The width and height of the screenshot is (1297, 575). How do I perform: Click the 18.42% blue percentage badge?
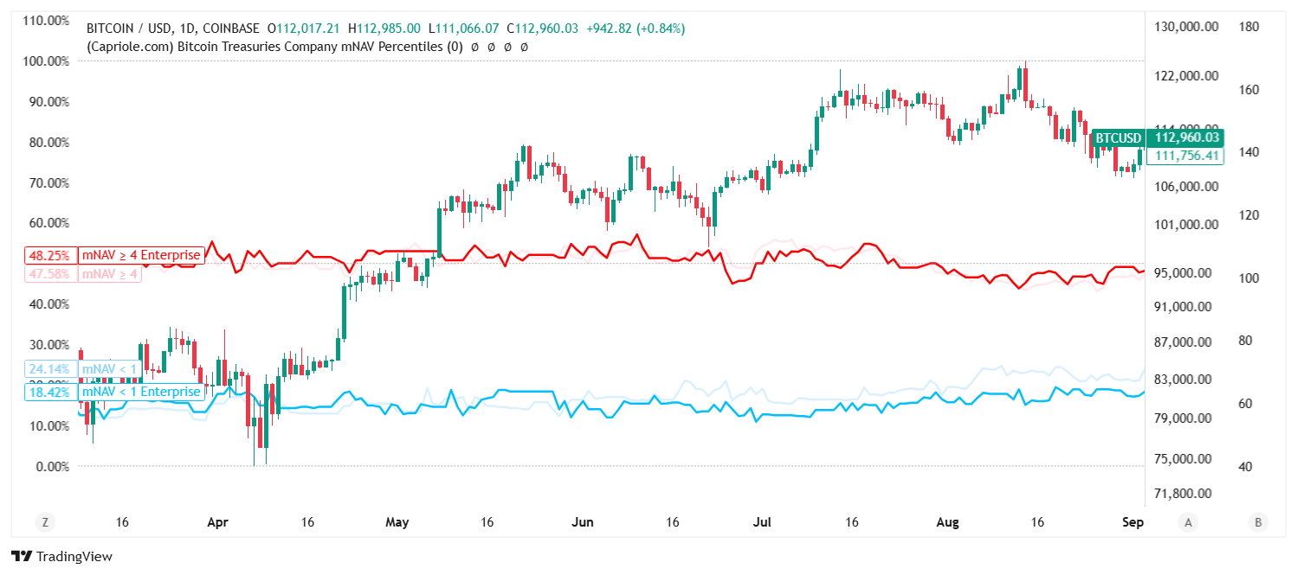coord(50,393)
